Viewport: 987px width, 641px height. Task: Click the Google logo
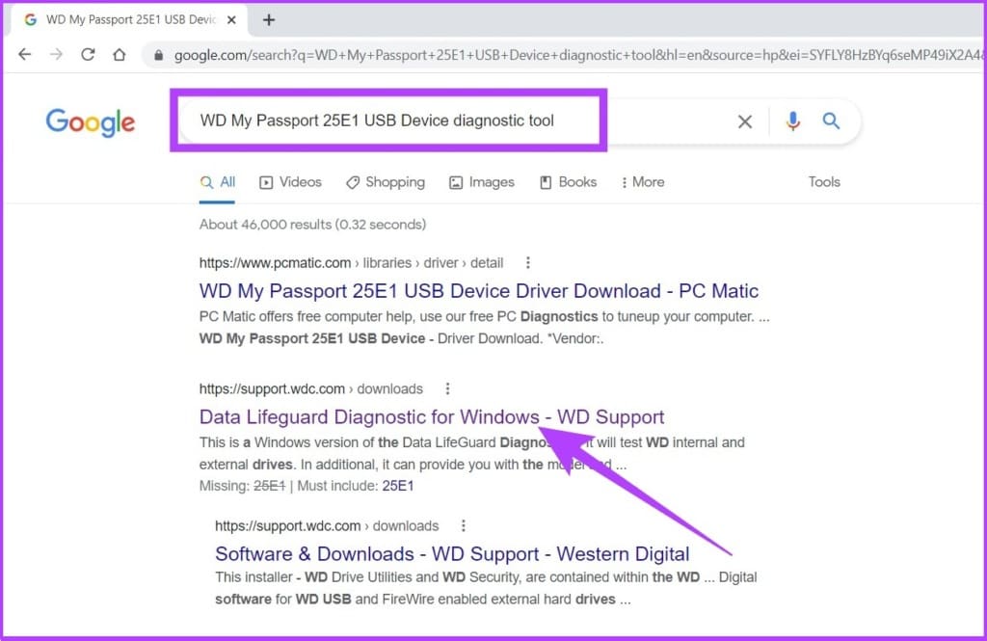coord(91,121)
